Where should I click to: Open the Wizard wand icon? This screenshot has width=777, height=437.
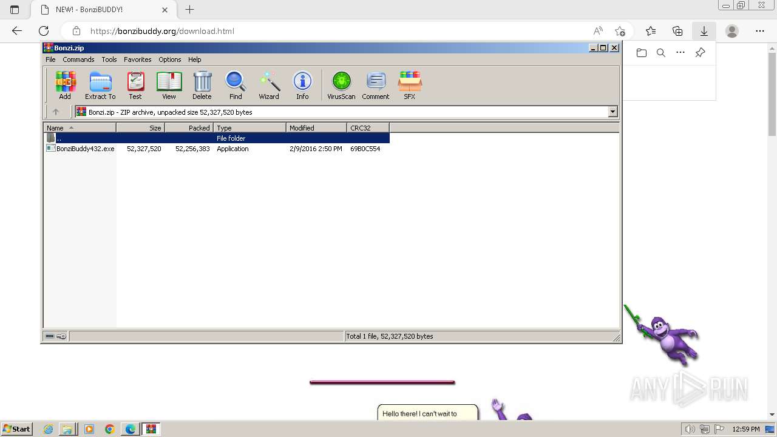[x=269, y=86]
